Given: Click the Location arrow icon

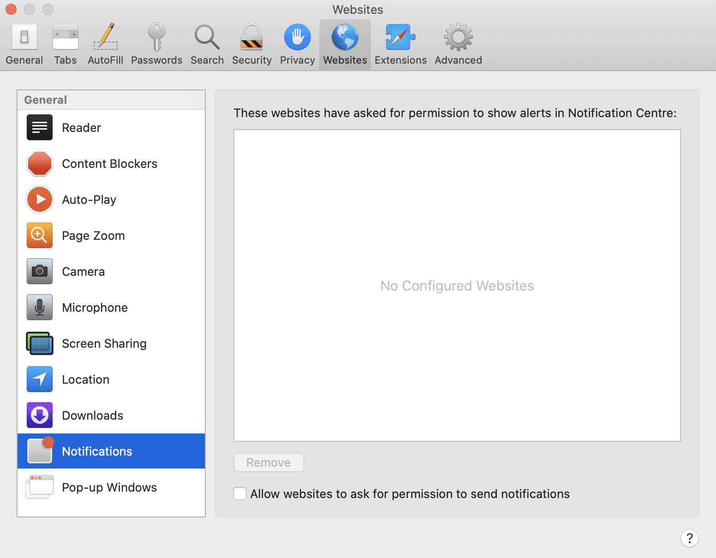Looking at the screenshot, I should pos(40,379).
